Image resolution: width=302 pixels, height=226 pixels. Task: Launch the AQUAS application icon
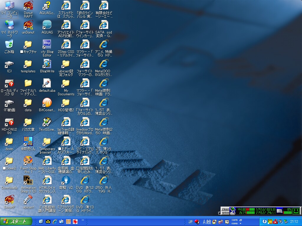tap(47, 27)
